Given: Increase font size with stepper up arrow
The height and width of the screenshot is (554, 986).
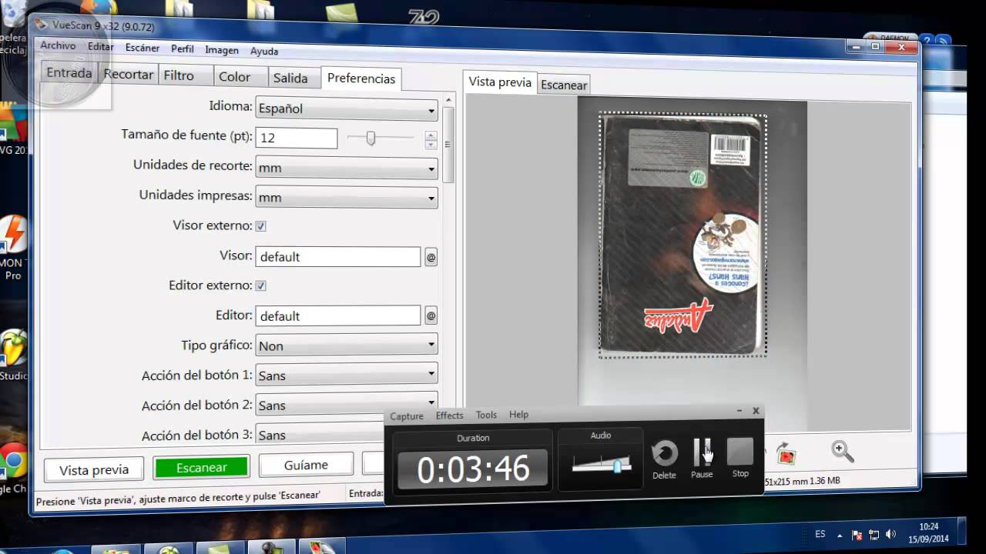Looking at the screenshot, I should point(431,135).
